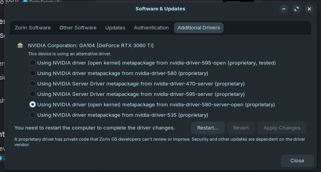Click the GeForce RTX 3060 Ti device title
This screenshot has height=172, width=321.
pos(91,46)
